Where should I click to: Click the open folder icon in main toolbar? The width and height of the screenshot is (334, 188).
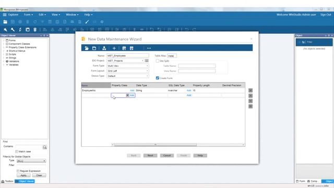pos(5,22)
